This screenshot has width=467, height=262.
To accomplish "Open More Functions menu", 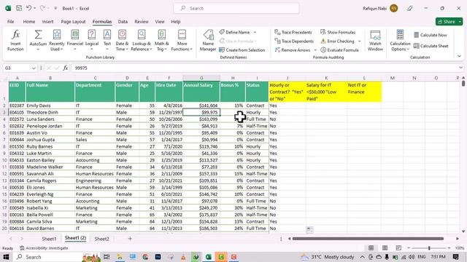I will coord(182,41).
